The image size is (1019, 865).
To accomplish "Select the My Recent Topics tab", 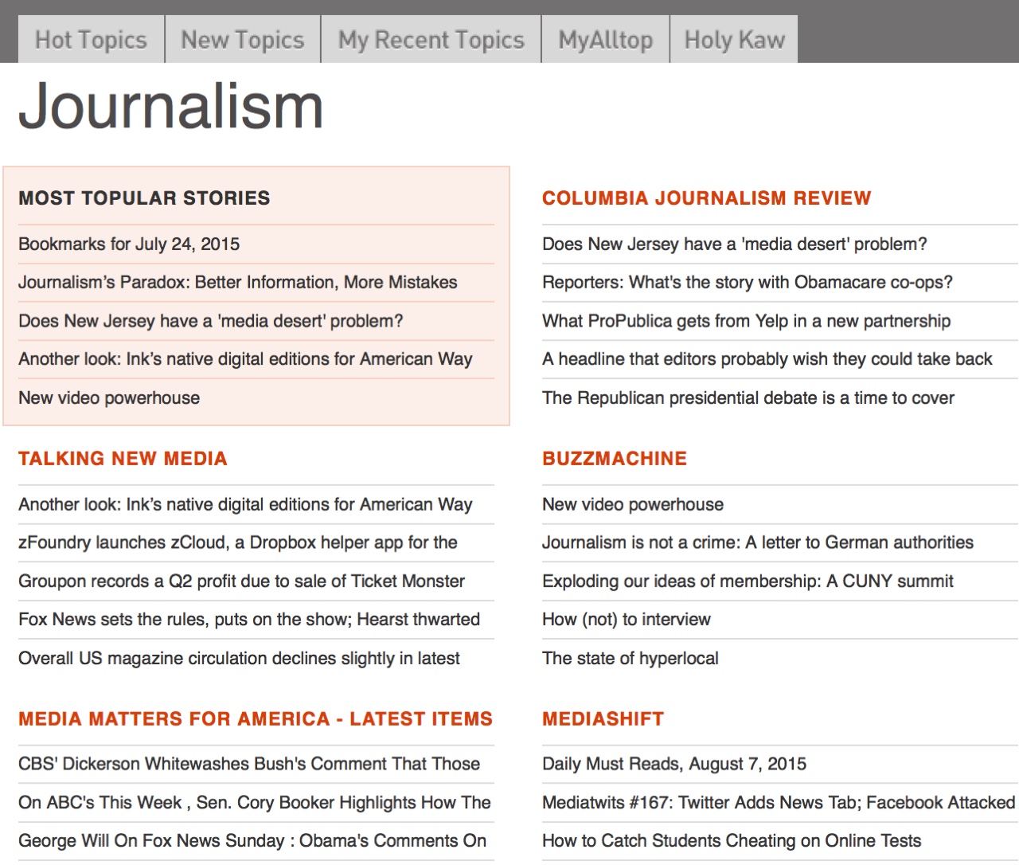I will [x=431, y=39].
